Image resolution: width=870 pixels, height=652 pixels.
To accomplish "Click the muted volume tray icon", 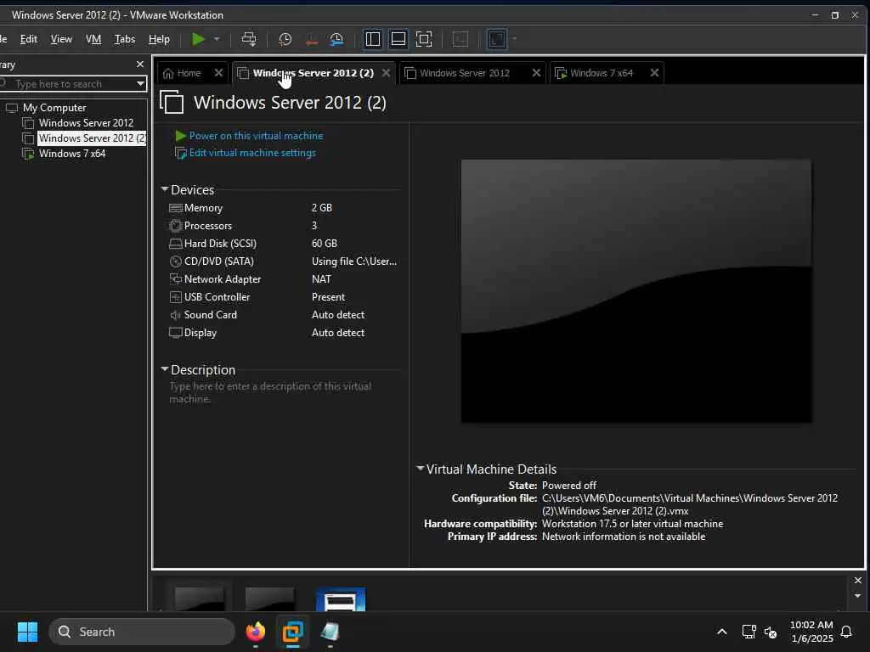I will click(771, 632).
